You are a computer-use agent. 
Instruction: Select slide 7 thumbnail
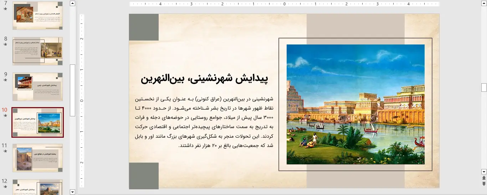pos(38,16)
